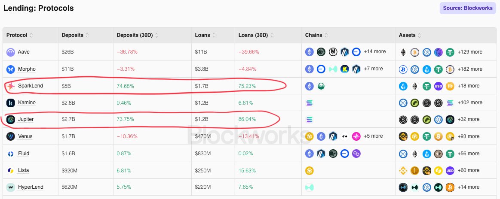Expand '+93 more' assets for Venus

coord(469,136)
